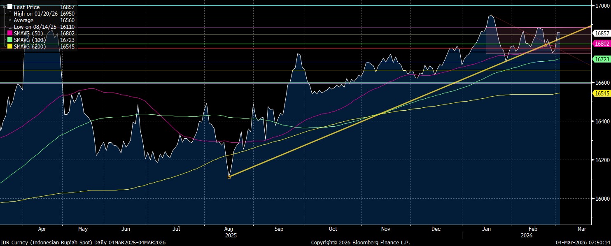
Task: Click the yellow SMAVG (200) legend swatch
Action: [10, 46]
